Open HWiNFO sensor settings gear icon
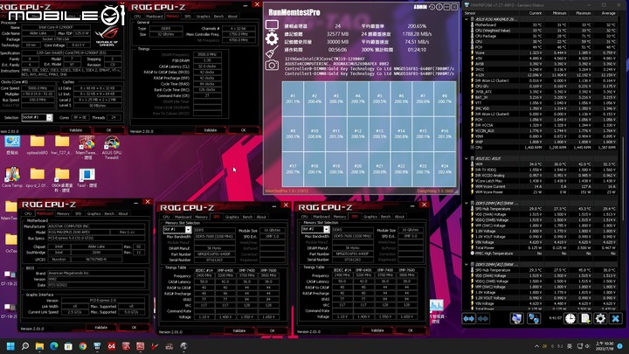629x354 pixels. (600, 319)
